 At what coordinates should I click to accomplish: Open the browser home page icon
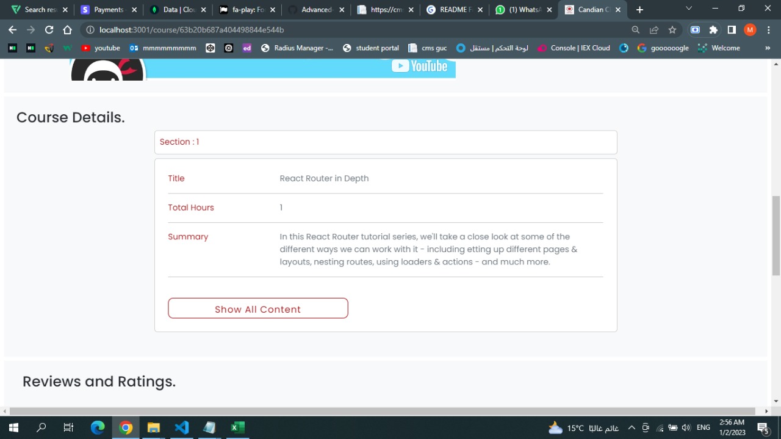(68, 29)
